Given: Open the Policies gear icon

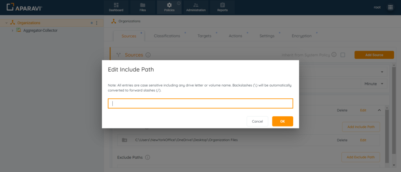Looking at the screenshot, I should click(x=169, y=5).
